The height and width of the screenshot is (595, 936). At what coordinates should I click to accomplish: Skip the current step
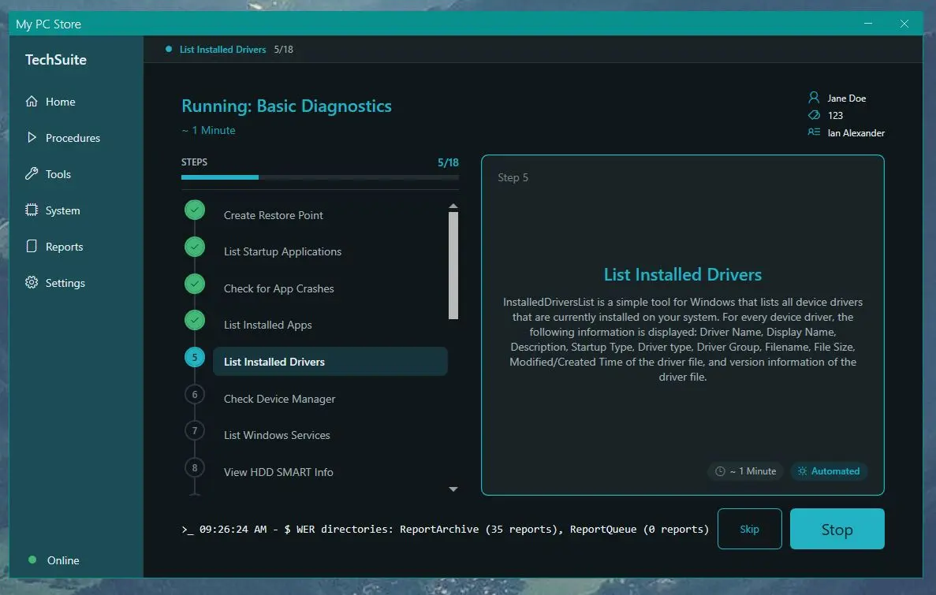point(749,529)
